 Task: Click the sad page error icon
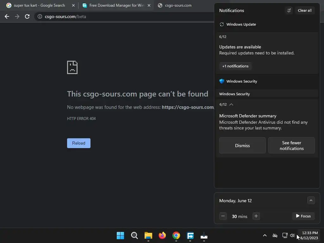point(72,67)
